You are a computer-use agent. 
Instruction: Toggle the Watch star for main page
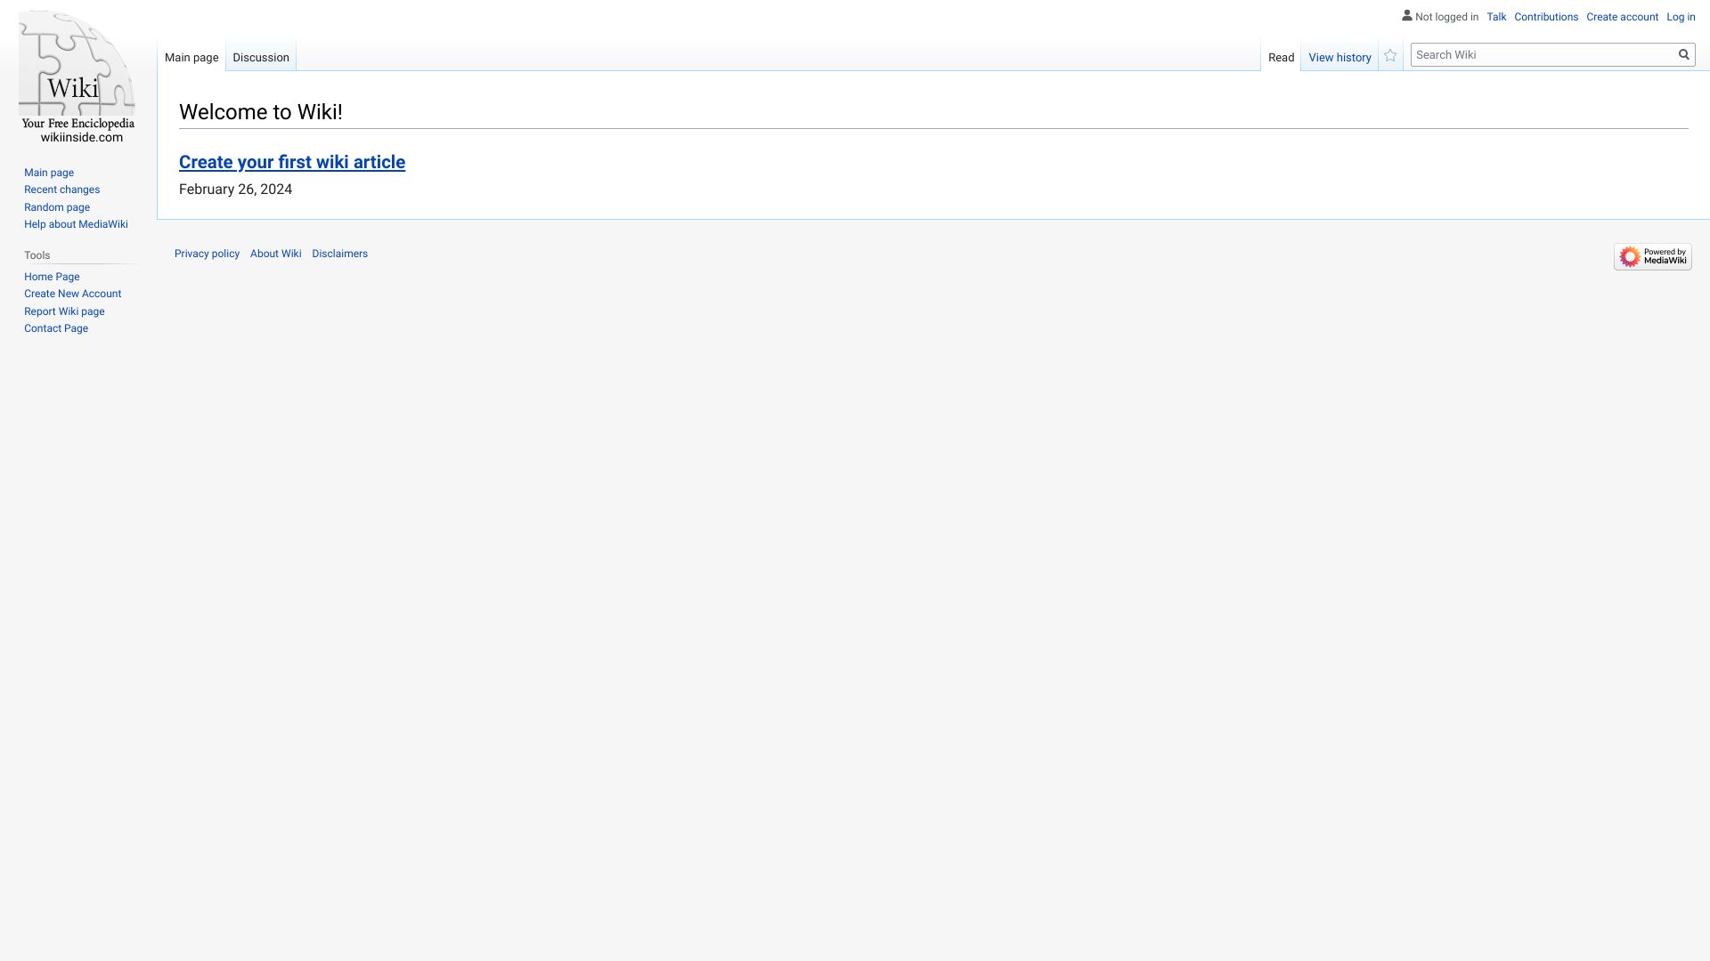click(x=1390, y=55)
